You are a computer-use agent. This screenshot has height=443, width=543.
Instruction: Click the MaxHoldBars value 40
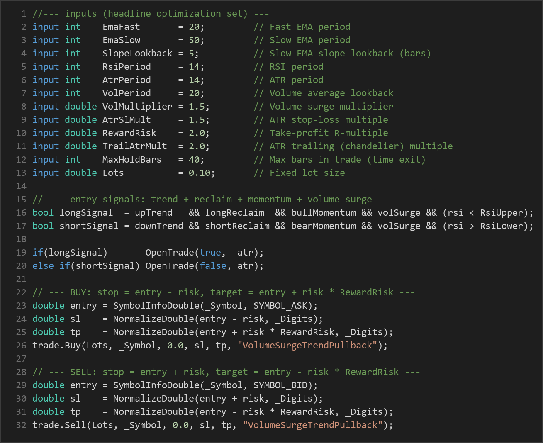194,160
